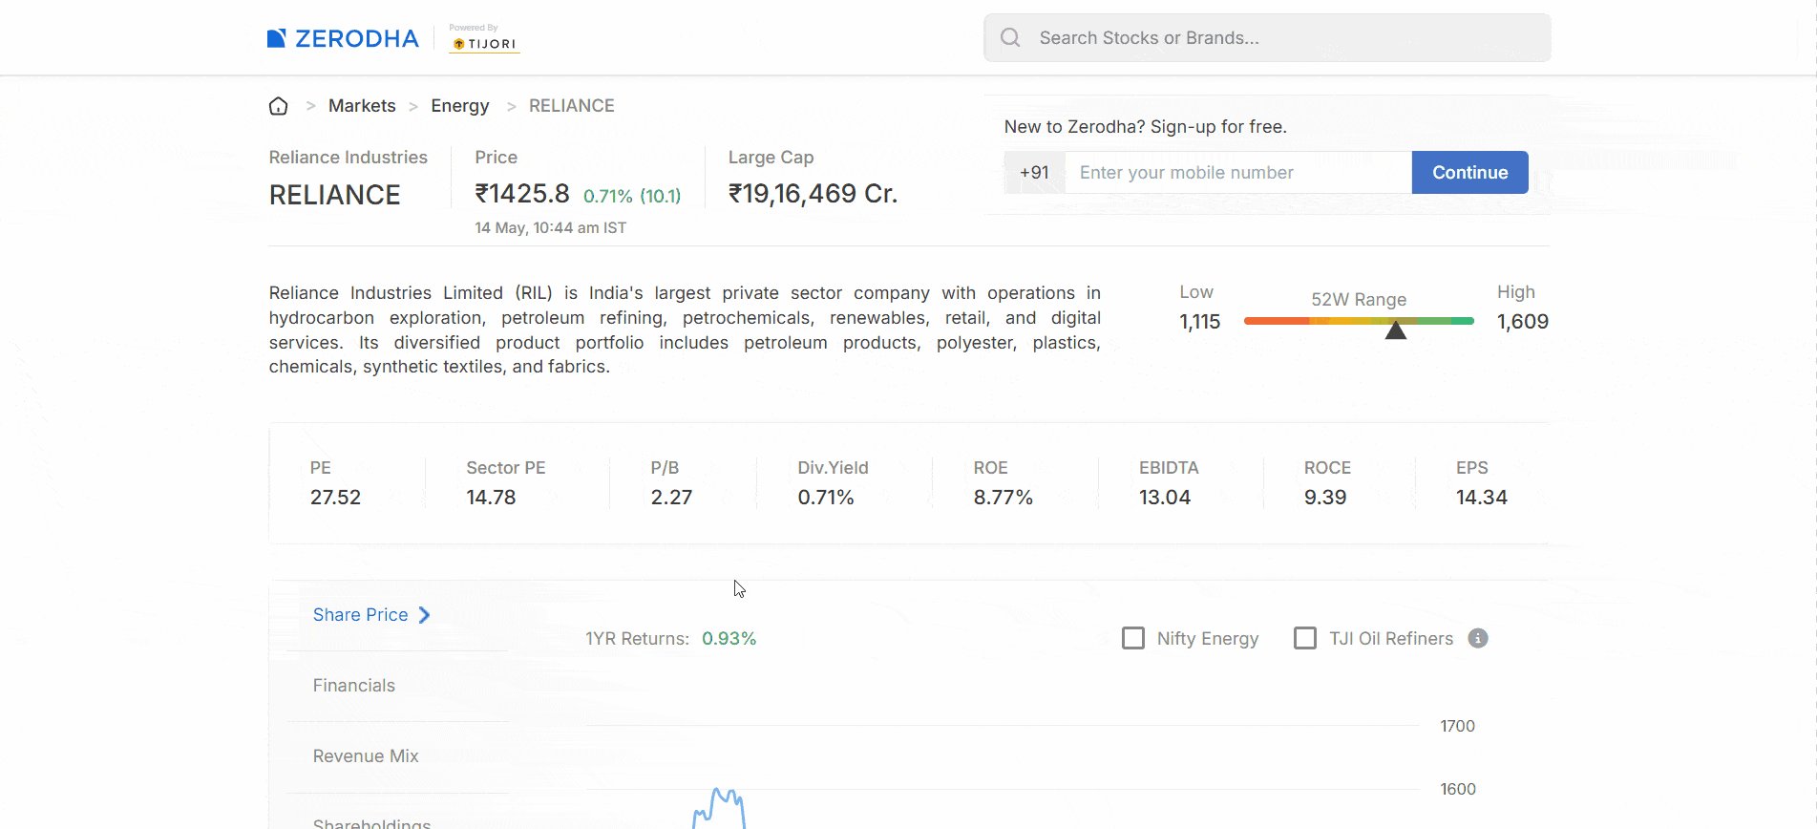Click the 52W High value 1,609

coord(1523,322)
